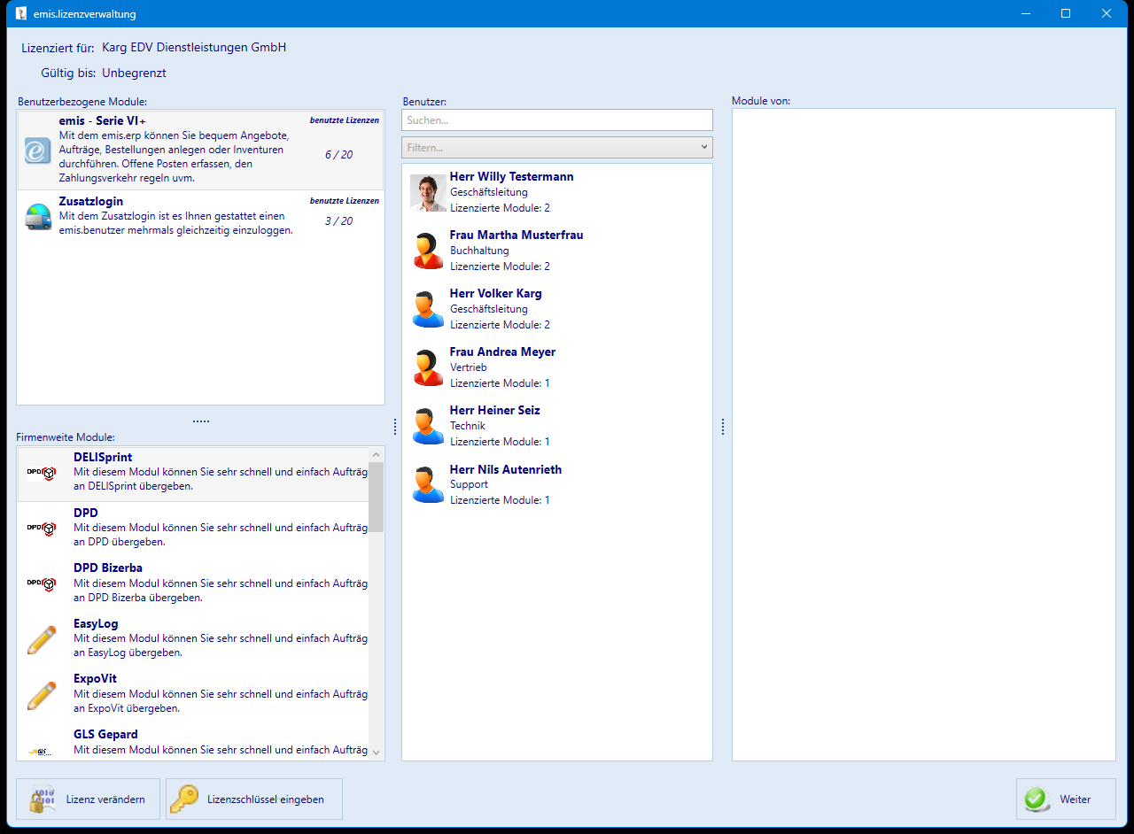Click Karg EDV Dienstleistungen GmbH licensee text
This screenshot has width=1134, height=834.
(194, 47)
